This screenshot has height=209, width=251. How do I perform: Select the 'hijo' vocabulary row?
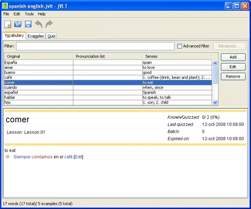click(x=108, y=102)
